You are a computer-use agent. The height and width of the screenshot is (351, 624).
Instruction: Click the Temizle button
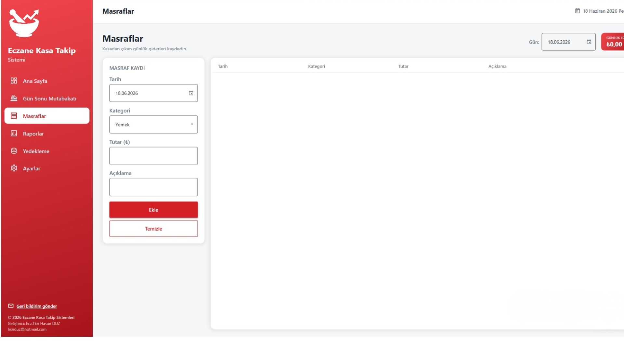coord(153,228)
